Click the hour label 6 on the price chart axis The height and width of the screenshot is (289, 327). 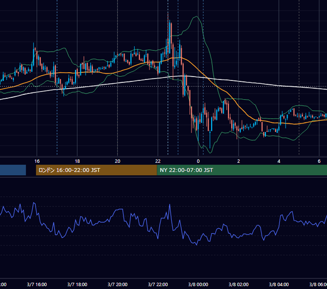point(319,161)
